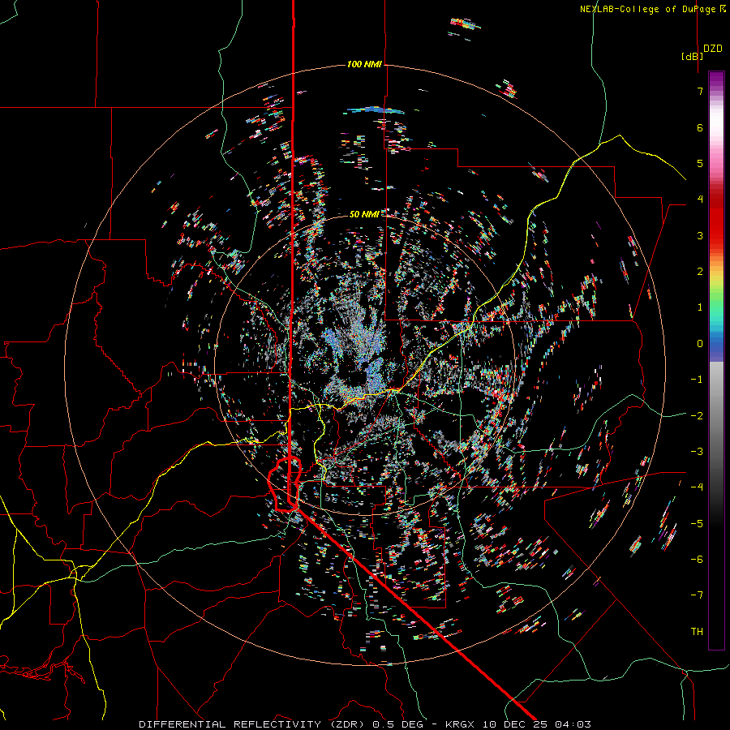
Task: Click the color scale value -2
Action: [697, 415]
